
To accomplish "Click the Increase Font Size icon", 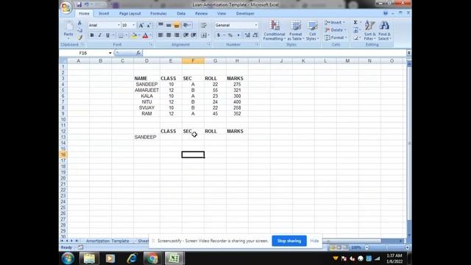I will 141,25.
